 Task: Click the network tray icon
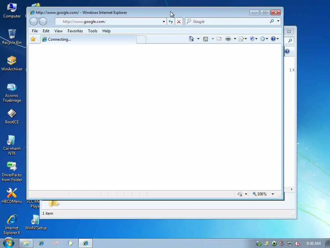click(290, 244)
